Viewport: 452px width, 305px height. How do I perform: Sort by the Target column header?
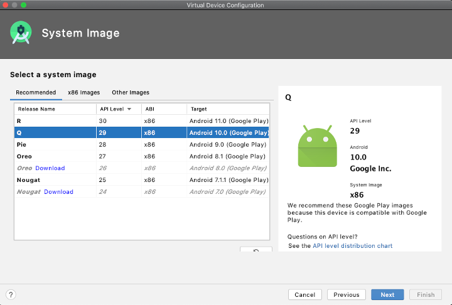pyautogui.click(x=199, y=109)
